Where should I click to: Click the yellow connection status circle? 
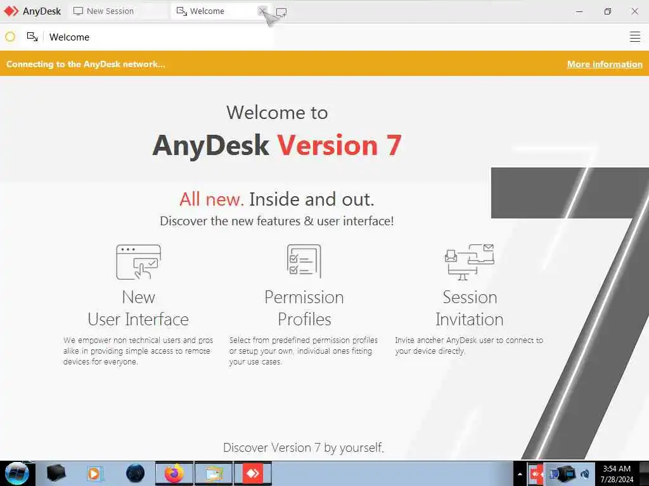pos(10,37)
